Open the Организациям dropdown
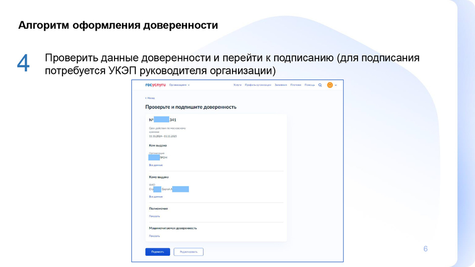Viewport: 475px width, 267px height. (179, 85)
